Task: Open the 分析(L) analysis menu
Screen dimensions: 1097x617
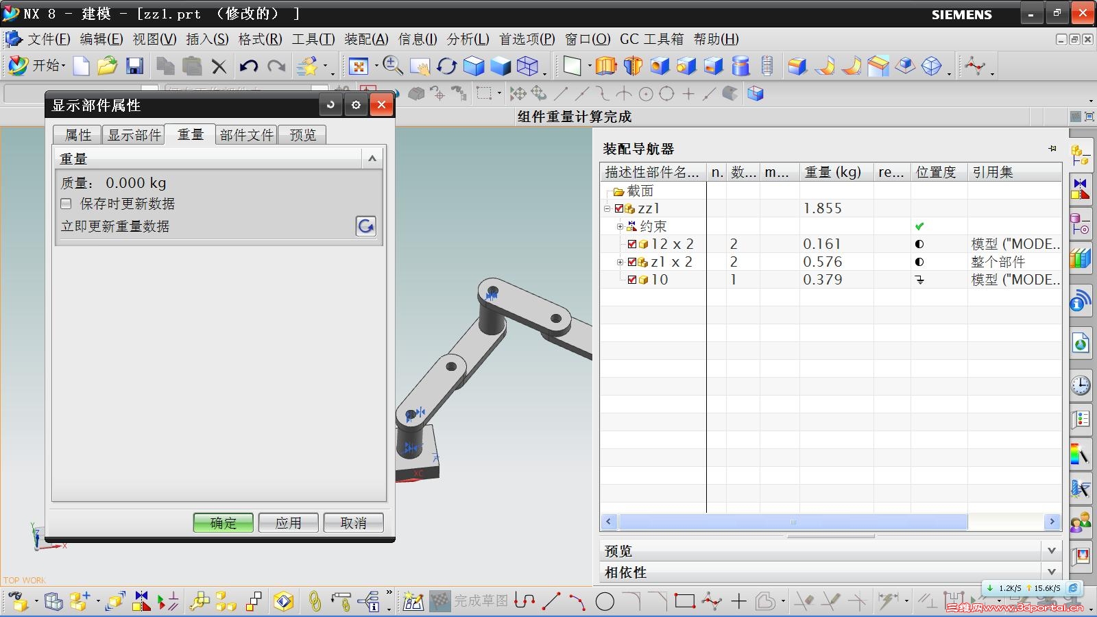Action: coord(468,39)
